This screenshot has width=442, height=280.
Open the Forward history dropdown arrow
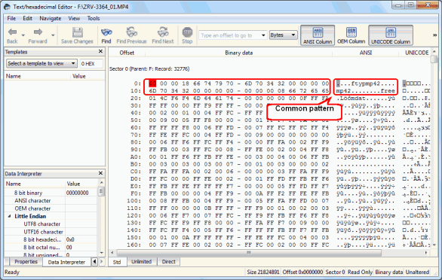click(x=53, y=35)
